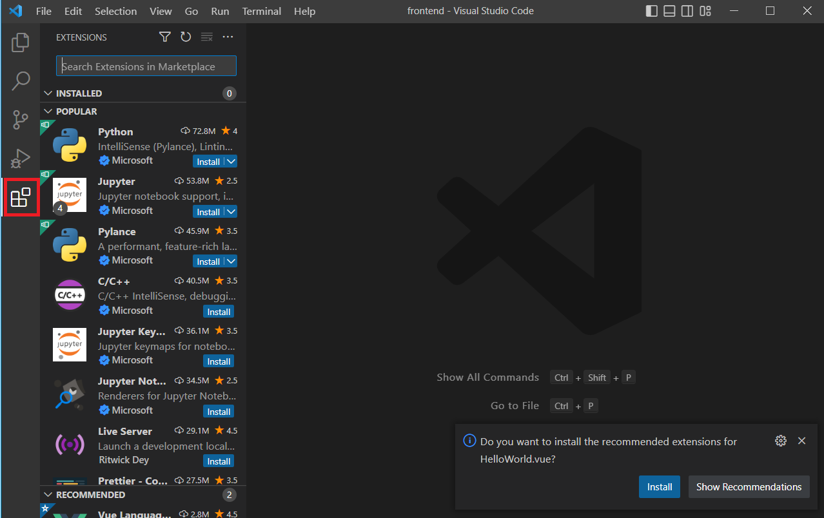The width and height of the screenshot is (824, 518).
Task: Select the Jupyter Keymap extension icon
Action: click(70, 345)
